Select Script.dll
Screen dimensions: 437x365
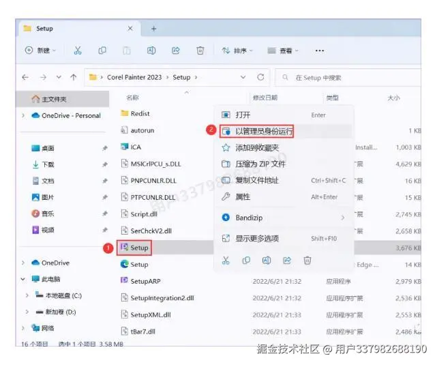(139, 214)
